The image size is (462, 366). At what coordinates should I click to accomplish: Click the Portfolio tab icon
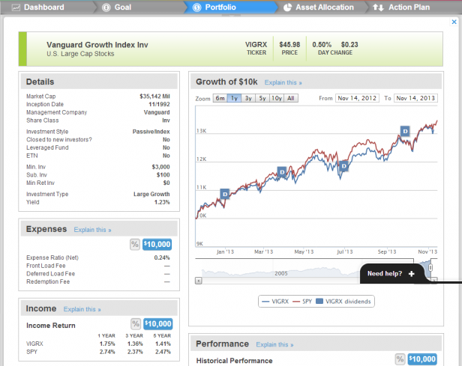[197, 7]
